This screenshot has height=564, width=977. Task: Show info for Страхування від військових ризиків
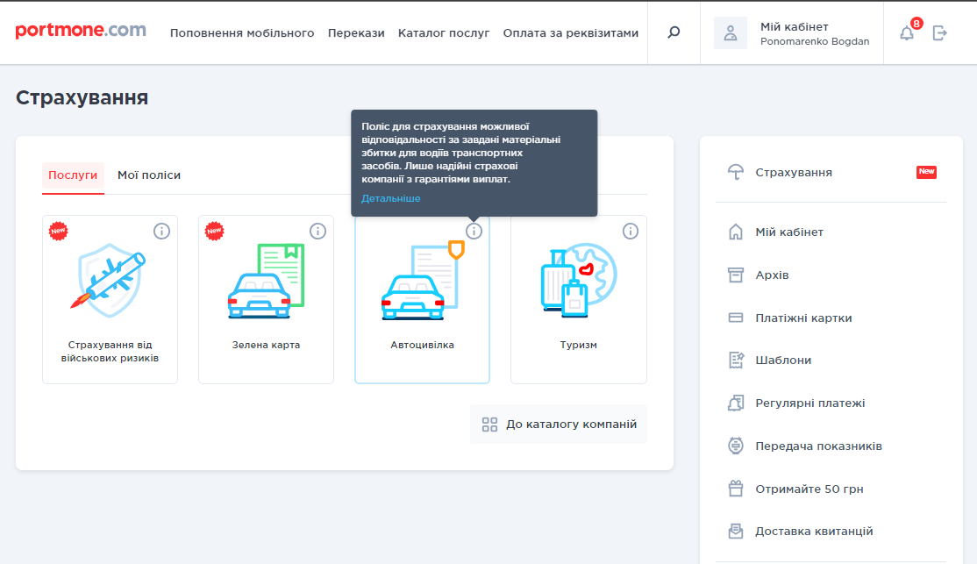161,232
